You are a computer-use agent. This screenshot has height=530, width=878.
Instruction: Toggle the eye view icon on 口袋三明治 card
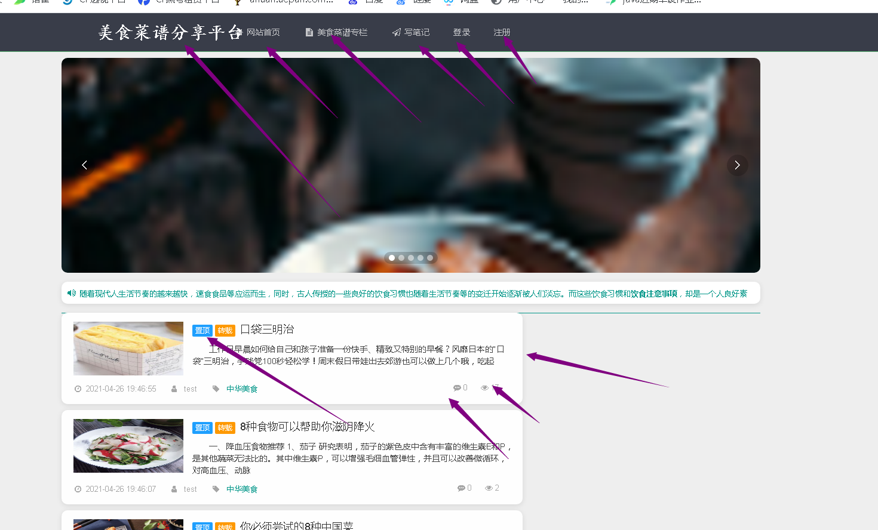pyautogui.click(x=484, y=387)
